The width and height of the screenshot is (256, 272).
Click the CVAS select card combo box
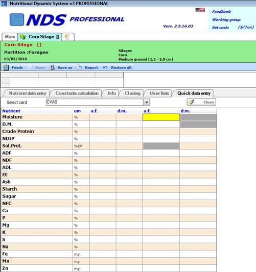pos(98,102)
